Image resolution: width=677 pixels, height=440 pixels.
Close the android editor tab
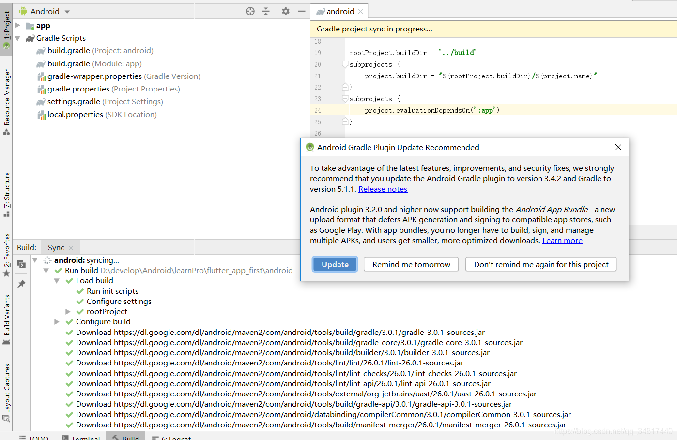360,12
